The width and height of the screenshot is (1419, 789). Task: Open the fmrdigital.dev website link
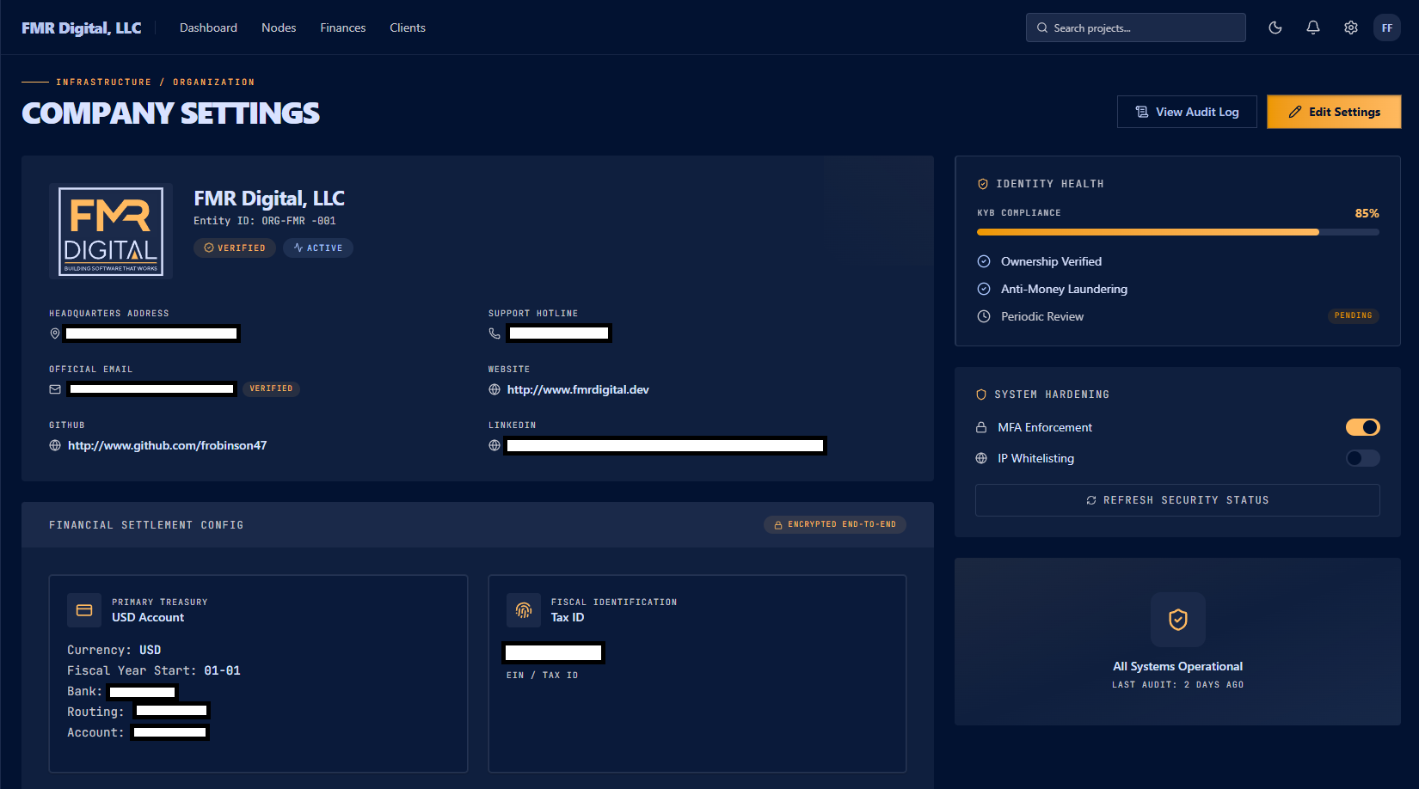[578, 389]
